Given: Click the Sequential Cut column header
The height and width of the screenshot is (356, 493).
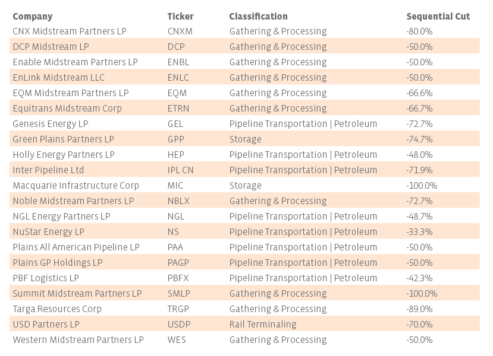Looking at the screenshot, I should (x=438, y=17).
